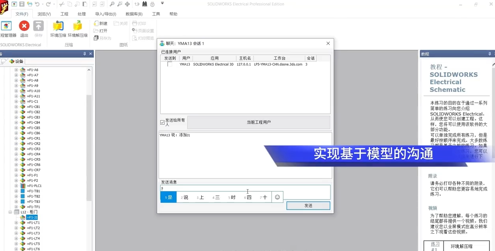Screen dimensions: 495x251
Task: Click the undo icon in quick access toolbar
Action: (x=37, y=4)
